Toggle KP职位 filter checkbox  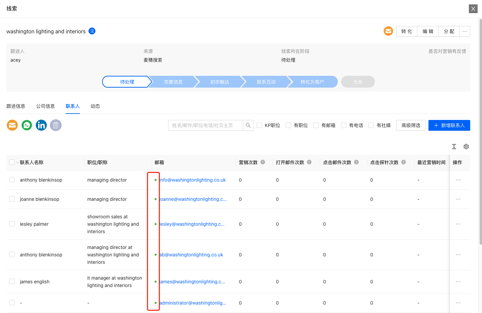click(x=259, y=125)
